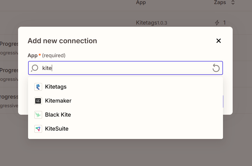Click the zap count number 1
Screen dimensions: 252x166
pyautogui.click(x=224, y=23)
